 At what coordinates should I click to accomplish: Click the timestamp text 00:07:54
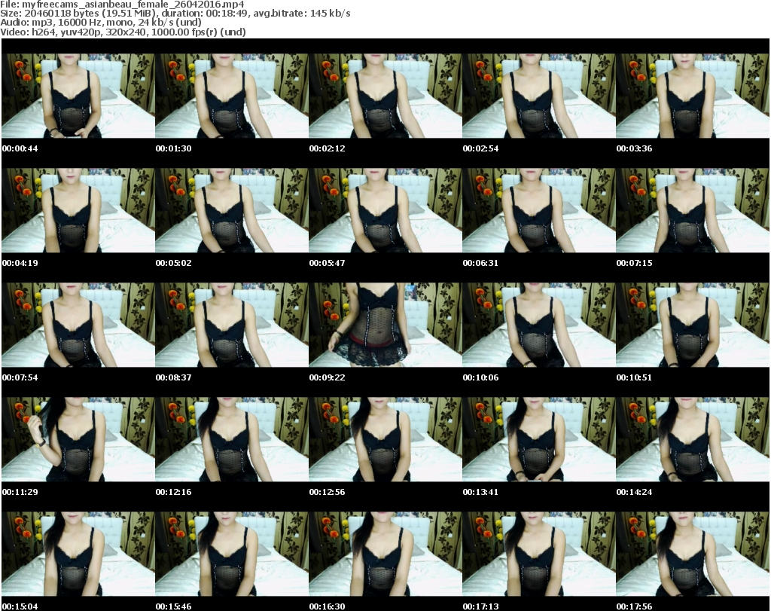pos(20,377)
